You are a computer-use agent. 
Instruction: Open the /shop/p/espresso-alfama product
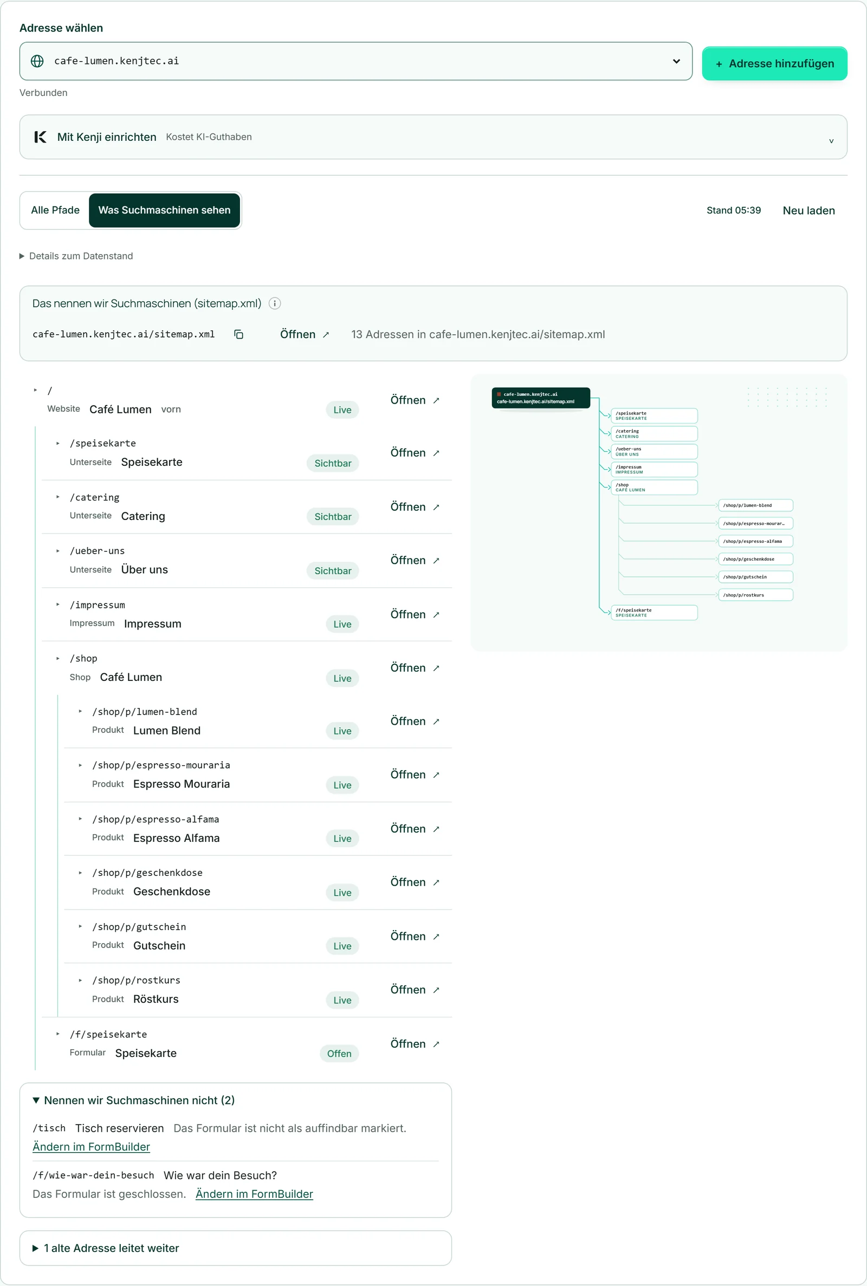[415, 828]
